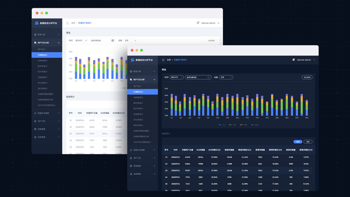
Task: Click the 数据大屏 pie icon in light window sidebar
Action: pos(35,34)
